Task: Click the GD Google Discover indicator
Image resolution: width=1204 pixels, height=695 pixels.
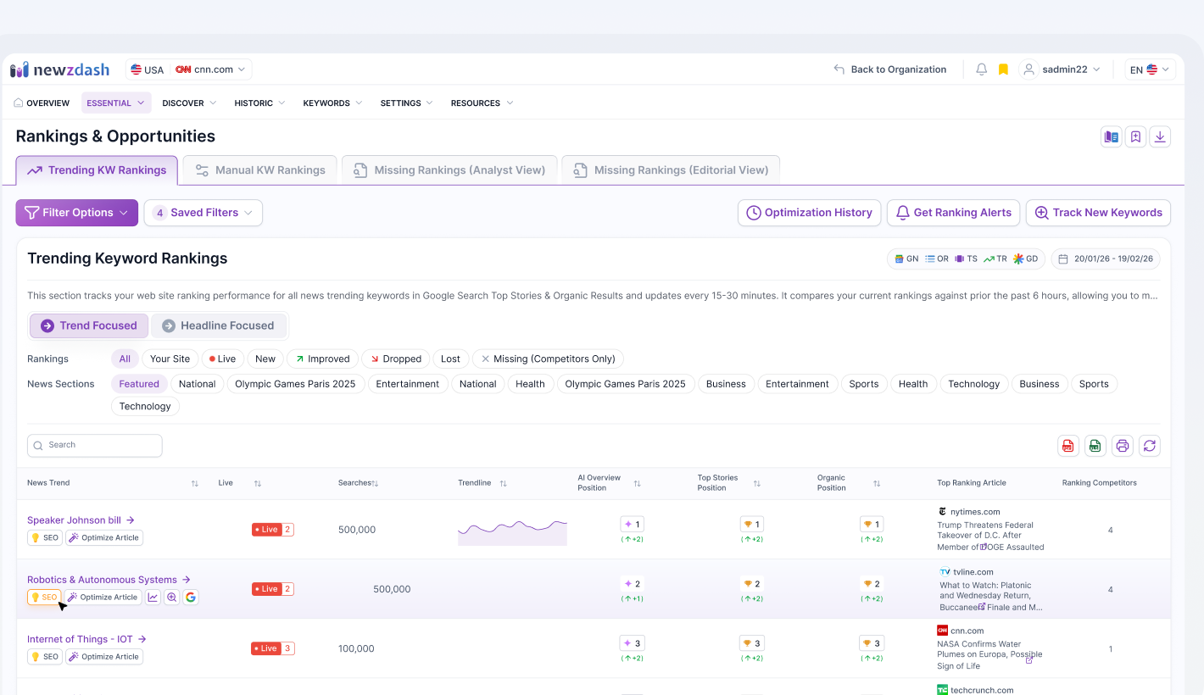Action: pyautogui.click(x=1026, y=259)
